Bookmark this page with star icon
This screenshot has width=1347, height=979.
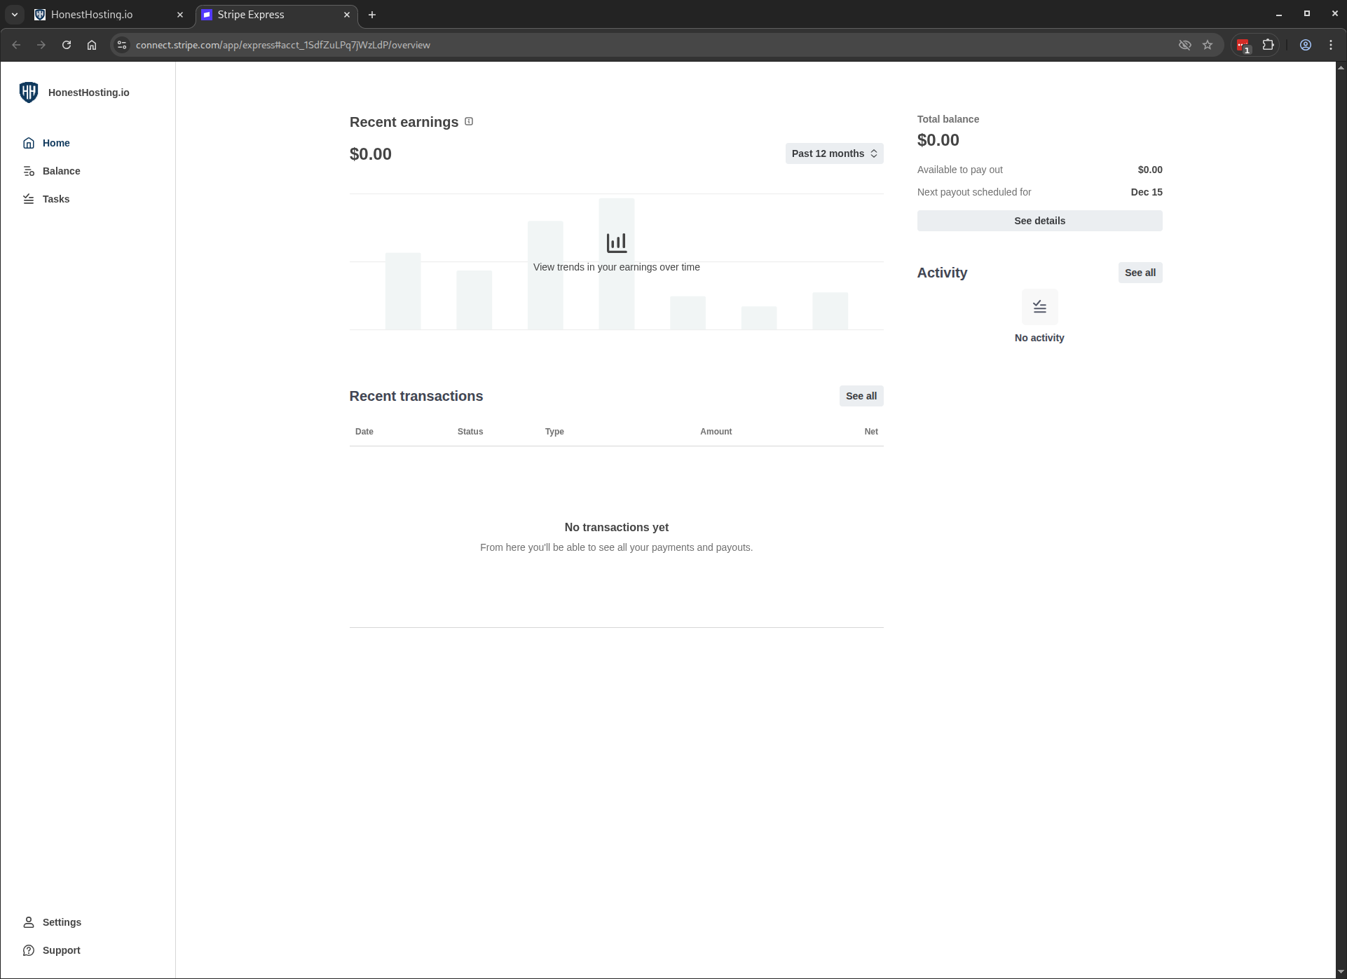pos(1208,45)
